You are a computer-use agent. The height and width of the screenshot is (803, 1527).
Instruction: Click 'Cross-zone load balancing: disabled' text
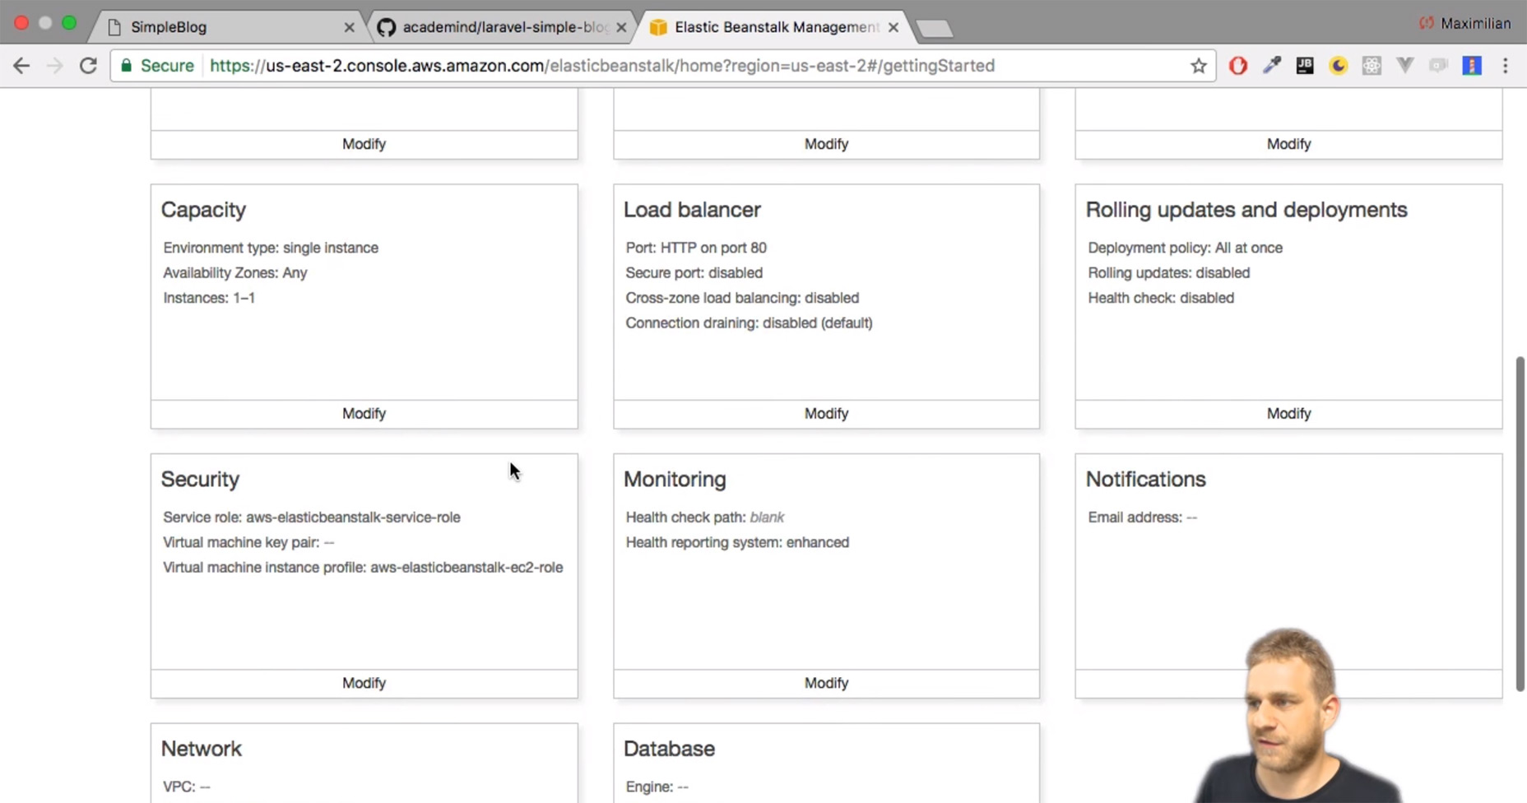[742, 298]
